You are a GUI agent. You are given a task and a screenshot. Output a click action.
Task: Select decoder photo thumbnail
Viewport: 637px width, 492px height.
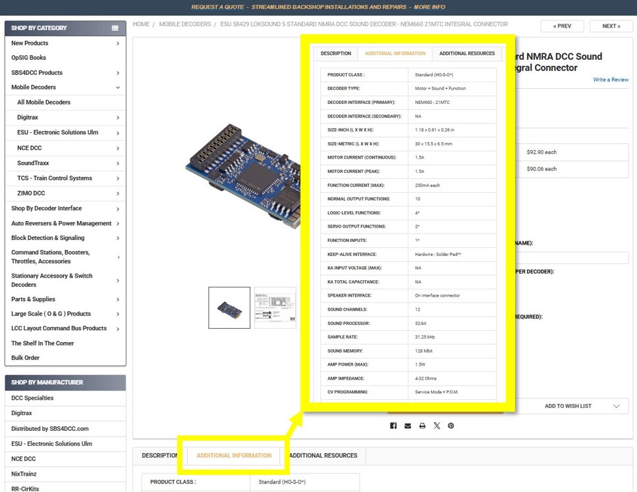229,307
